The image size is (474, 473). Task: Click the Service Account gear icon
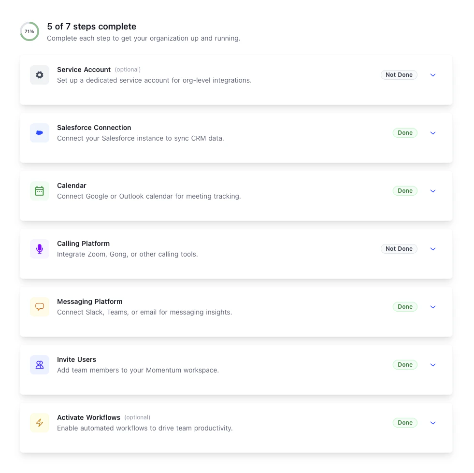tap(40, 75)
